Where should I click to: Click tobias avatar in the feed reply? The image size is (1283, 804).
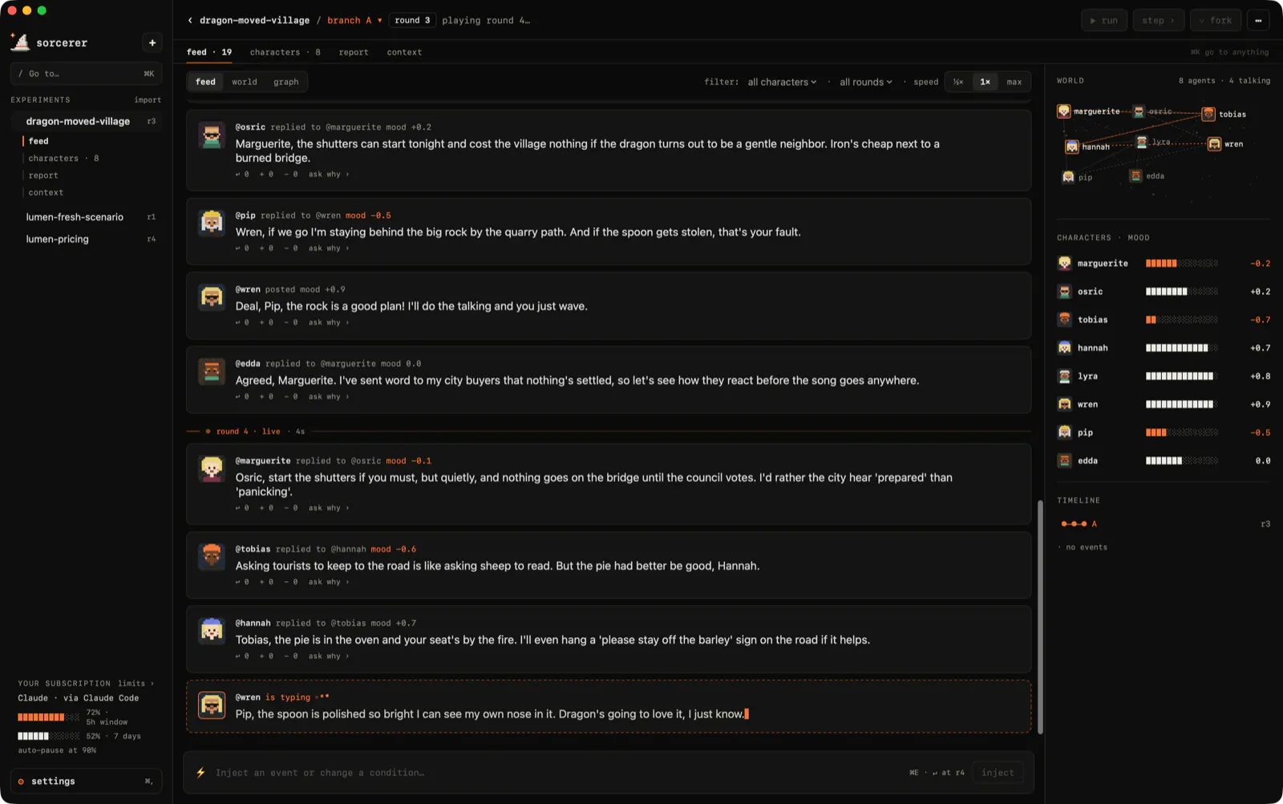point(212,557)
